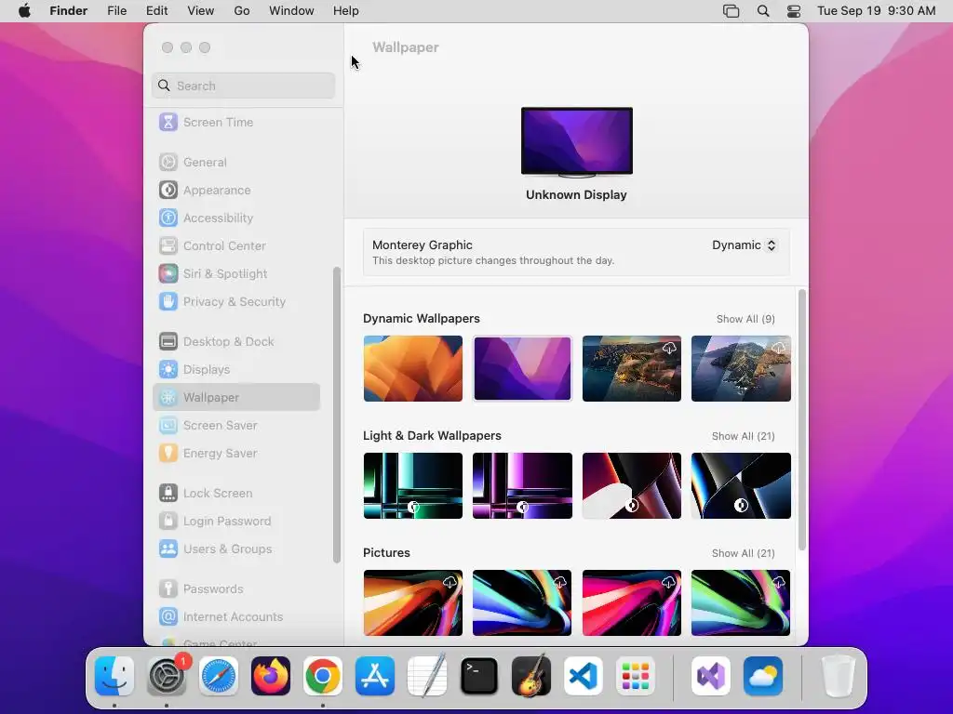Choose red and white Light & Dark wallpaper
Screen dimensions: 953x714
click(632, 485)
